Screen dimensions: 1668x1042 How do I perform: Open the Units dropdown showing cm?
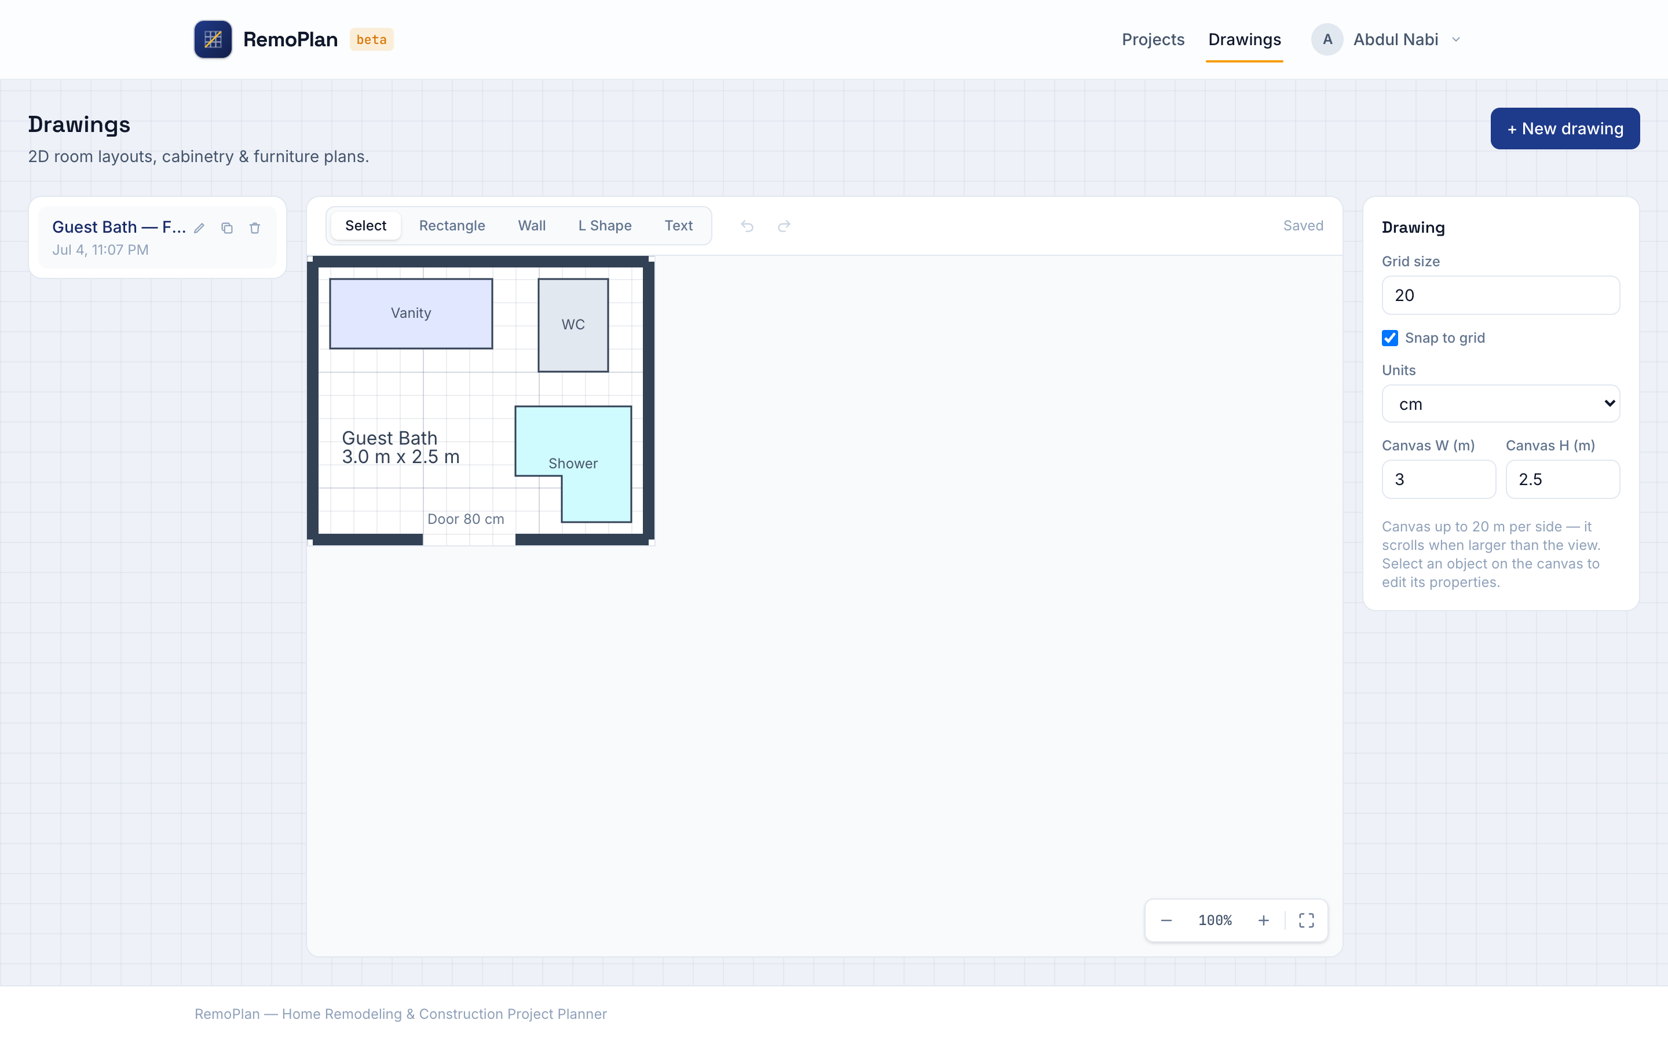[1501, 404]
